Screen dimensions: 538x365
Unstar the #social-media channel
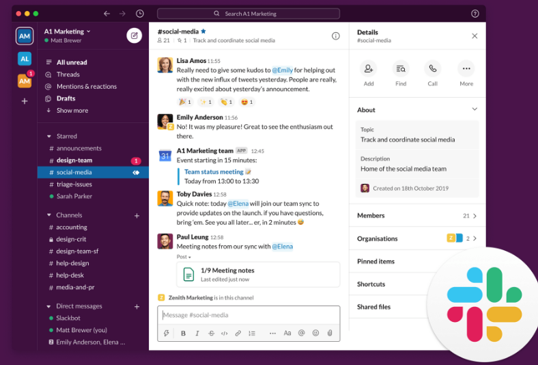[x=203, y=31]
